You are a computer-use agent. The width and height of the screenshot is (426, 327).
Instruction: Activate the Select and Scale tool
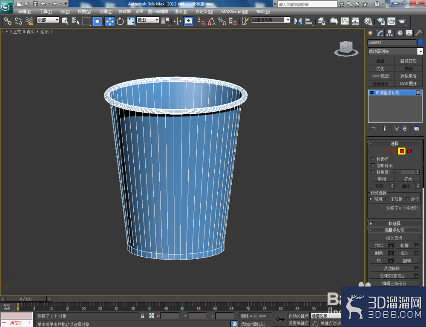coord(131,21)
